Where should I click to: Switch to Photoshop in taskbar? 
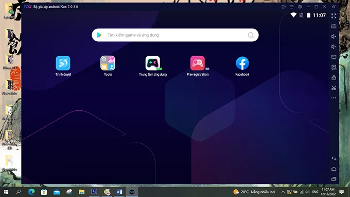pos(94,192)
